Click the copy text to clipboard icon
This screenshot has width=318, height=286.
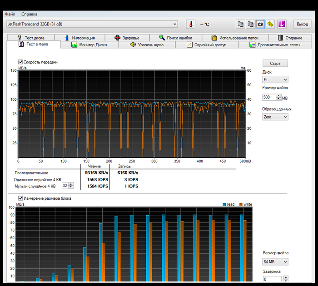click(240, 24)
